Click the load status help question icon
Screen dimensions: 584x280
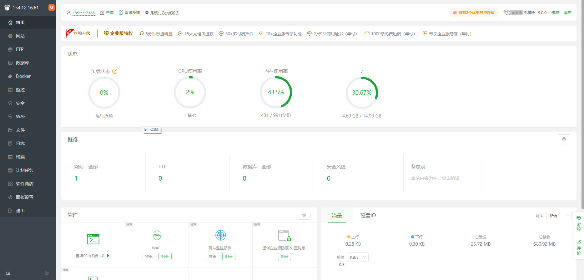115,71
